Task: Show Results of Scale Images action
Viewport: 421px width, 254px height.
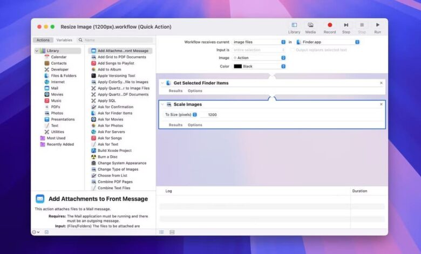Action: coord(175,125)
